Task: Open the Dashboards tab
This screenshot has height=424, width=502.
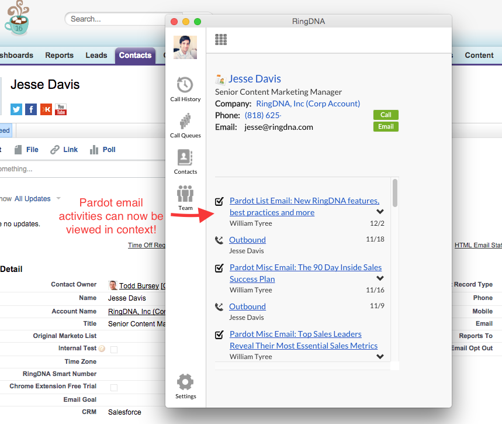Action: point(16,55)
